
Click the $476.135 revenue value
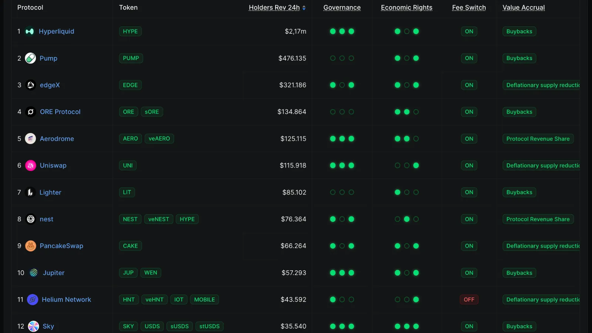292,58
